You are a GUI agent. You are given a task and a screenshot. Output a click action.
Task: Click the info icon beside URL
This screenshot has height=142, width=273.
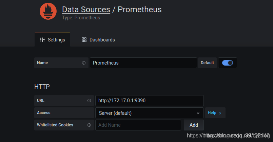tap(89, 101)
